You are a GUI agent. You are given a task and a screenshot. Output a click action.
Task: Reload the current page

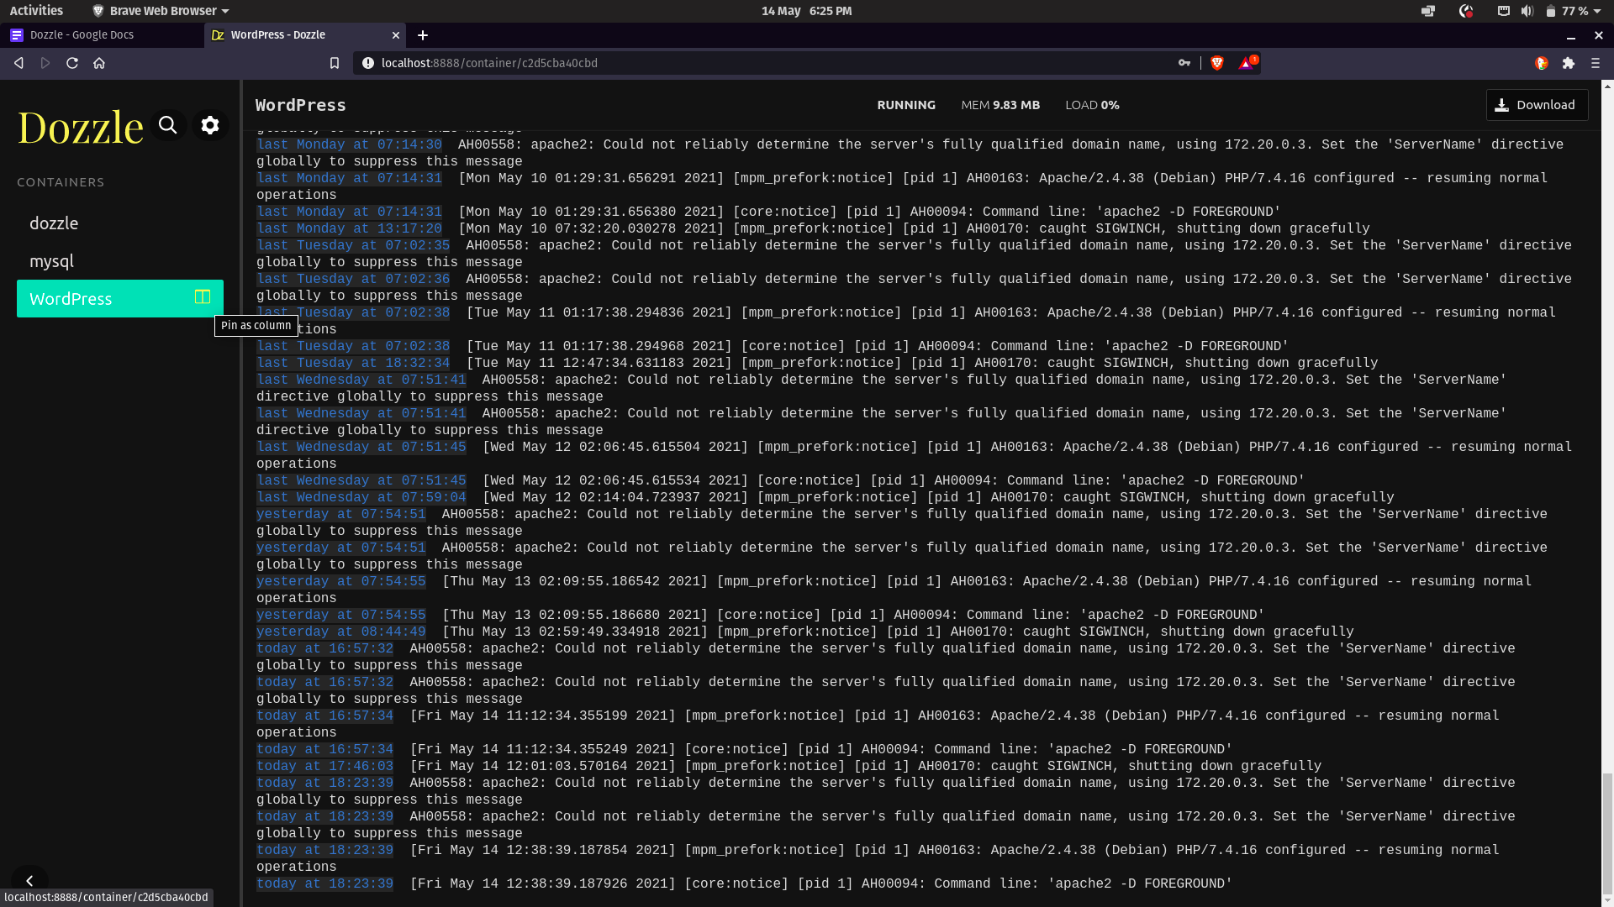72,63
